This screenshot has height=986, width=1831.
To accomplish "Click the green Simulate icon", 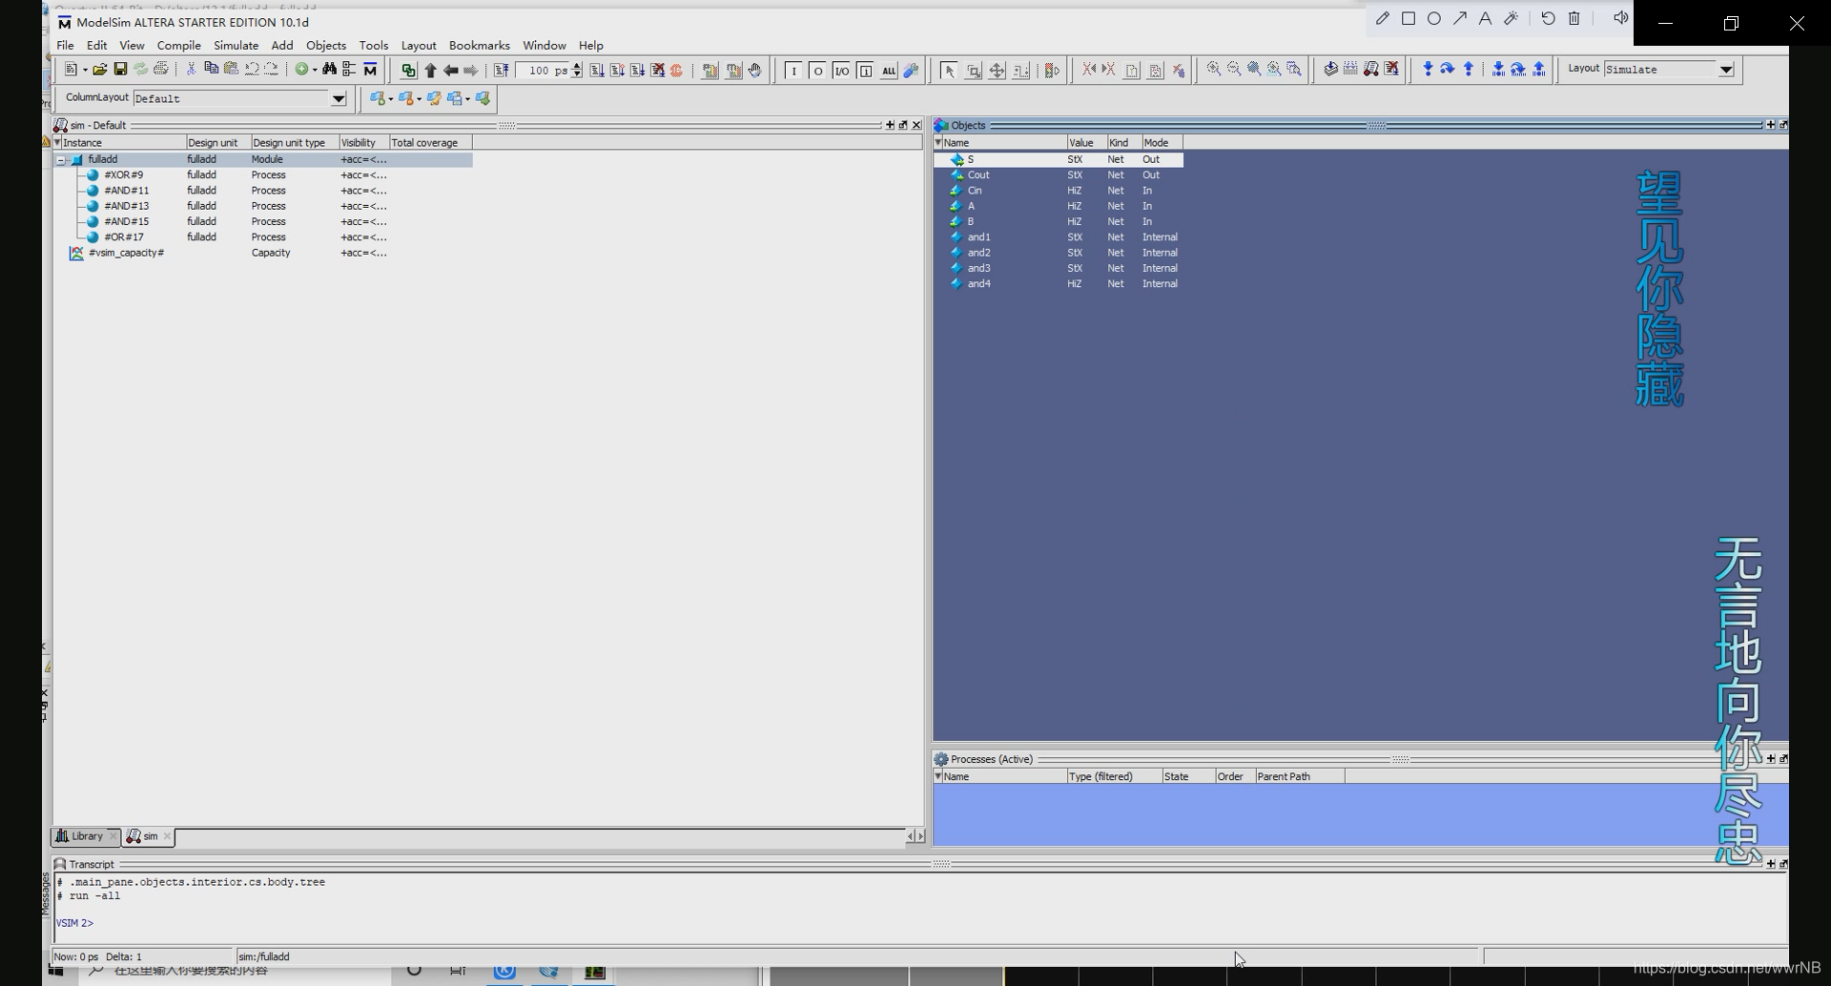I will point(408,70).
